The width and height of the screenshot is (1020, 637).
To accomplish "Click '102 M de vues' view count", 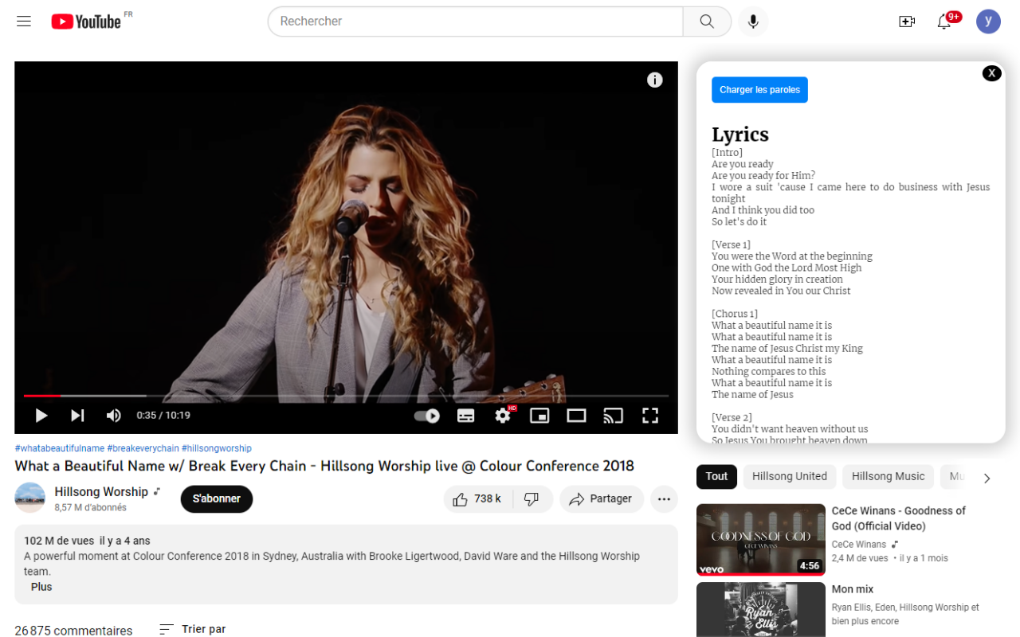I will coord(59,541).
